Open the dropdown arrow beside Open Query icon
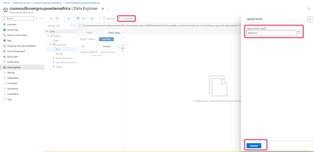Image resolution: width=314 pixels, height=152 pixels. click(x=87, y=18)
